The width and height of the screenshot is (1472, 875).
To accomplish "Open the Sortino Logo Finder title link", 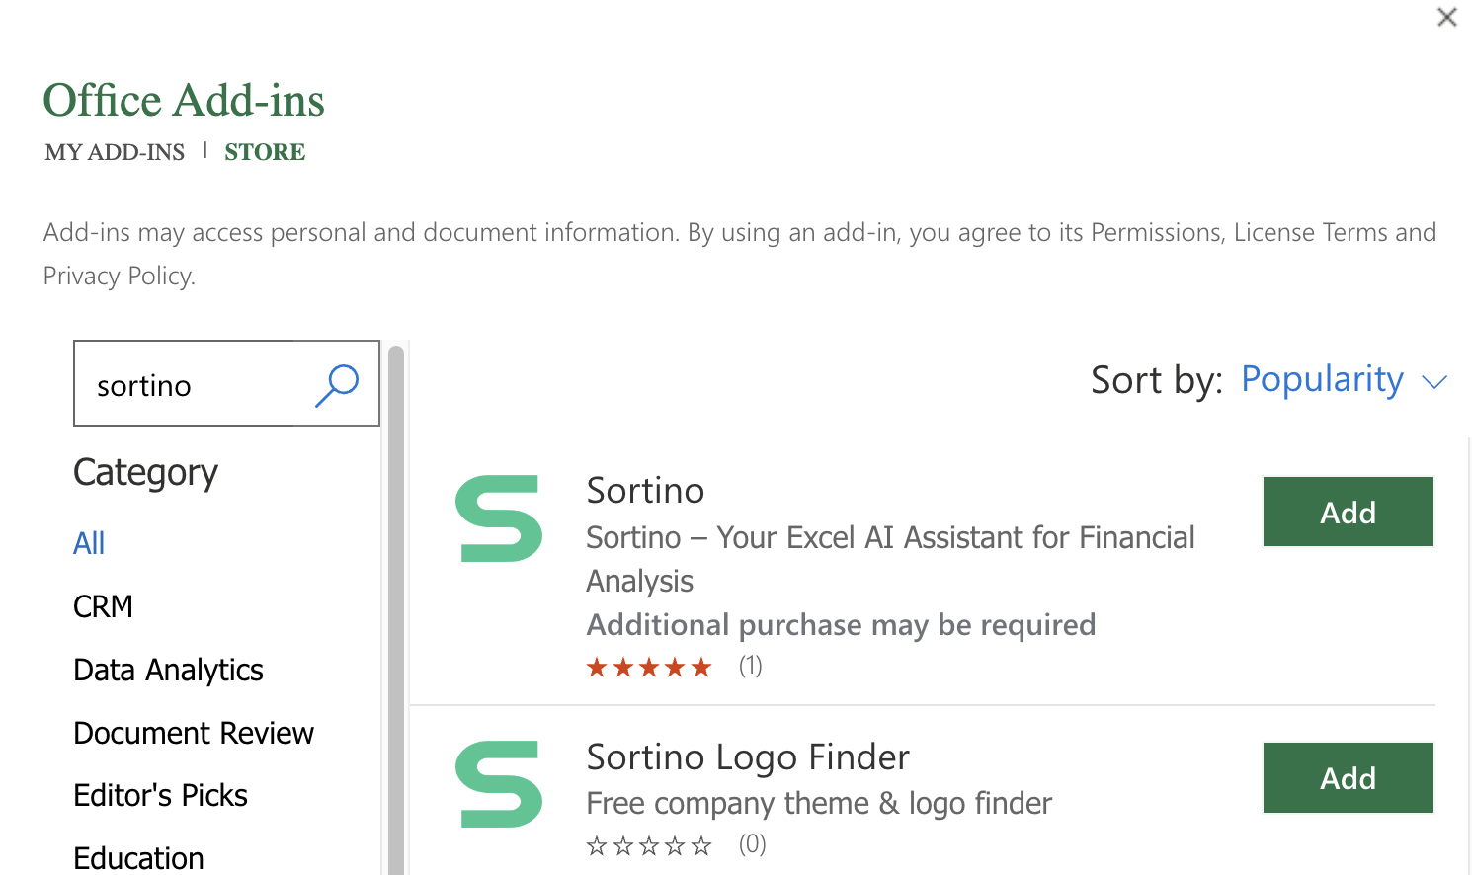I will pyautogui.click(x=747, y=757).
